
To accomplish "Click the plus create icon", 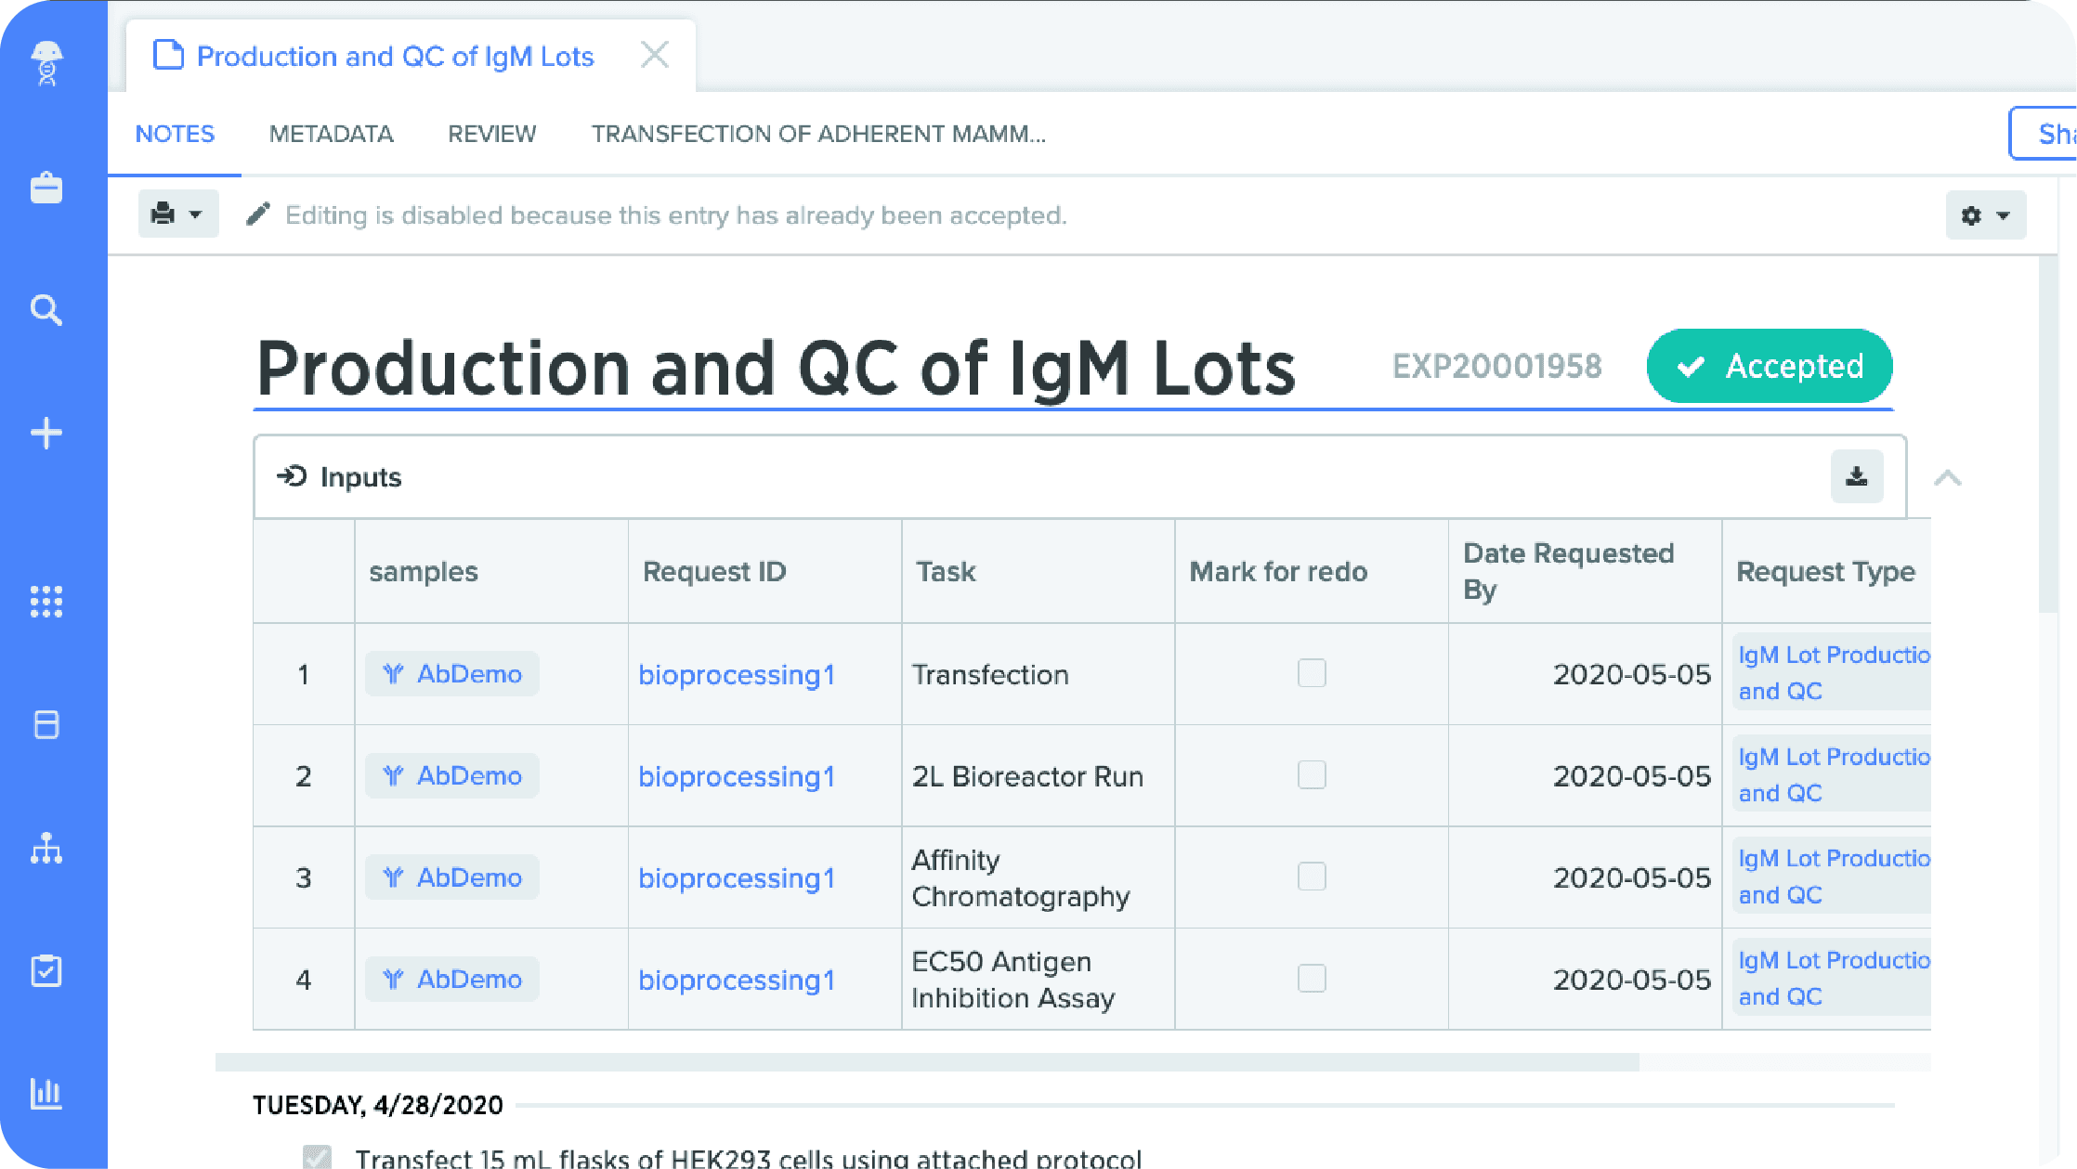I will click(46, 433).
